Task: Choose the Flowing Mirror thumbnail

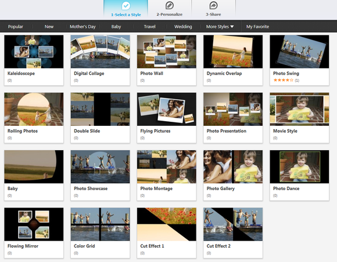Action: tap(34, 224)
